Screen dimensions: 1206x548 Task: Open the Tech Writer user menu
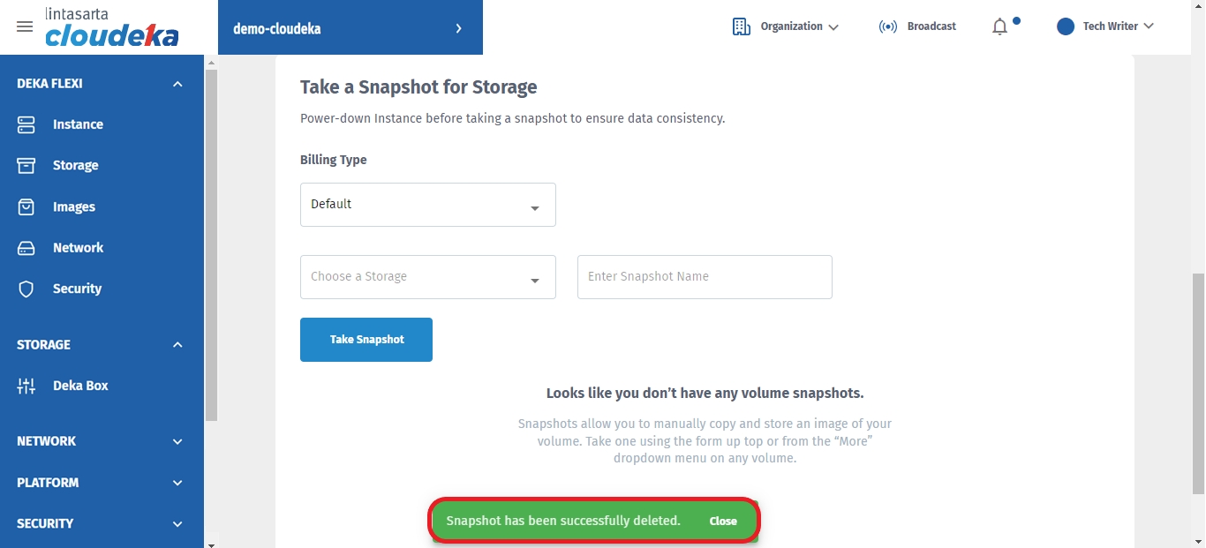[x=1105, y=26]
